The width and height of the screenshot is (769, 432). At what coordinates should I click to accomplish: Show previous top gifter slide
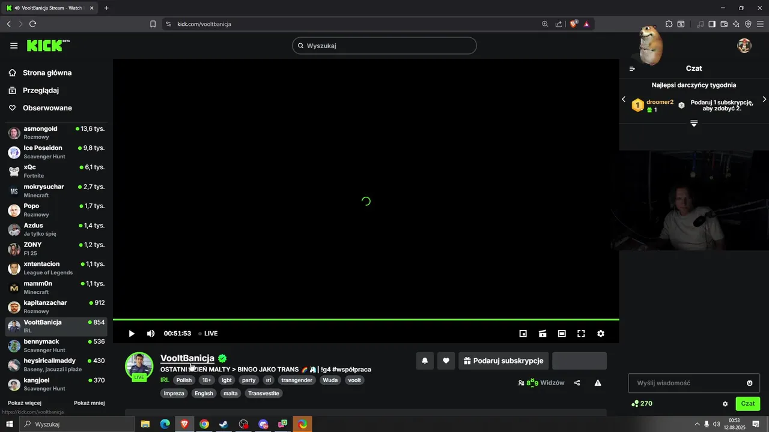[624, 99]
